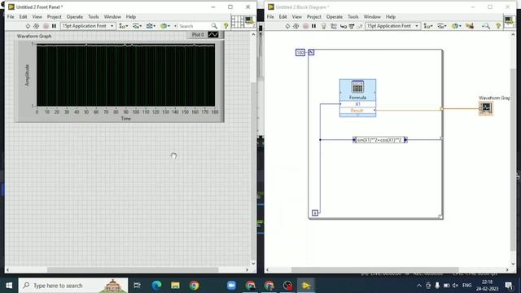This screenshot has height=293, width=521.
Task: Click Clean Up Diagram button
Action: [470, 26]
